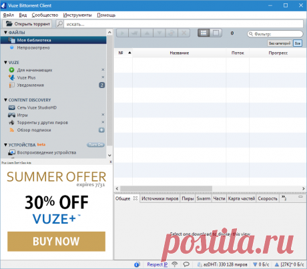Image resolution: width=307 pixels, height=269 pixels.
Task: Click the RSS icon beside Обзор подписки
Action: pyautogui.click(x=11, y=130)
